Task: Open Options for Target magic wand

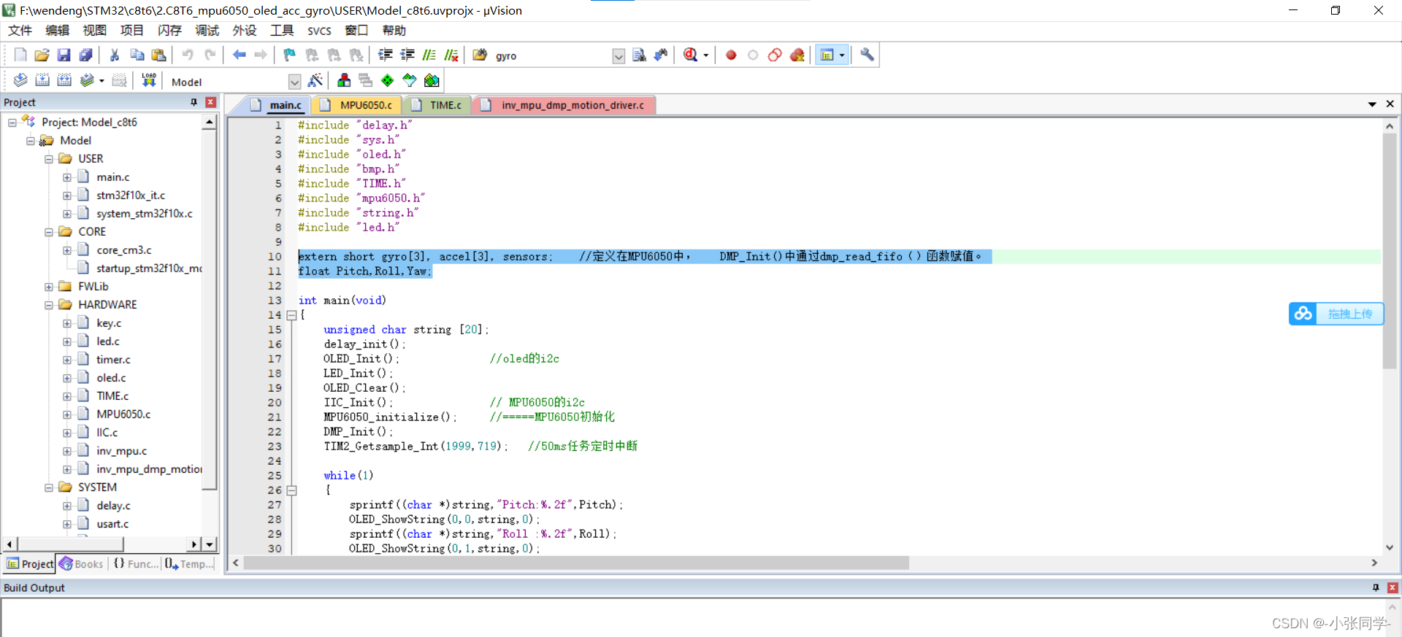Action: point(315,80)
